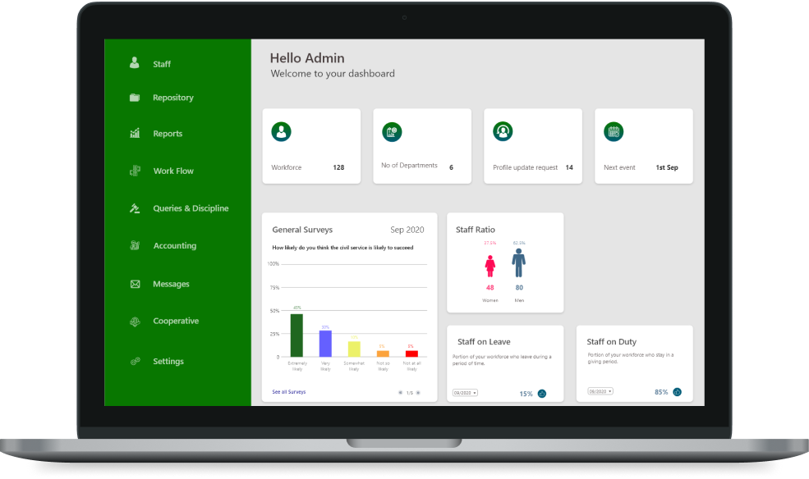Open the Repository folder icon

[x=134, y=97]
